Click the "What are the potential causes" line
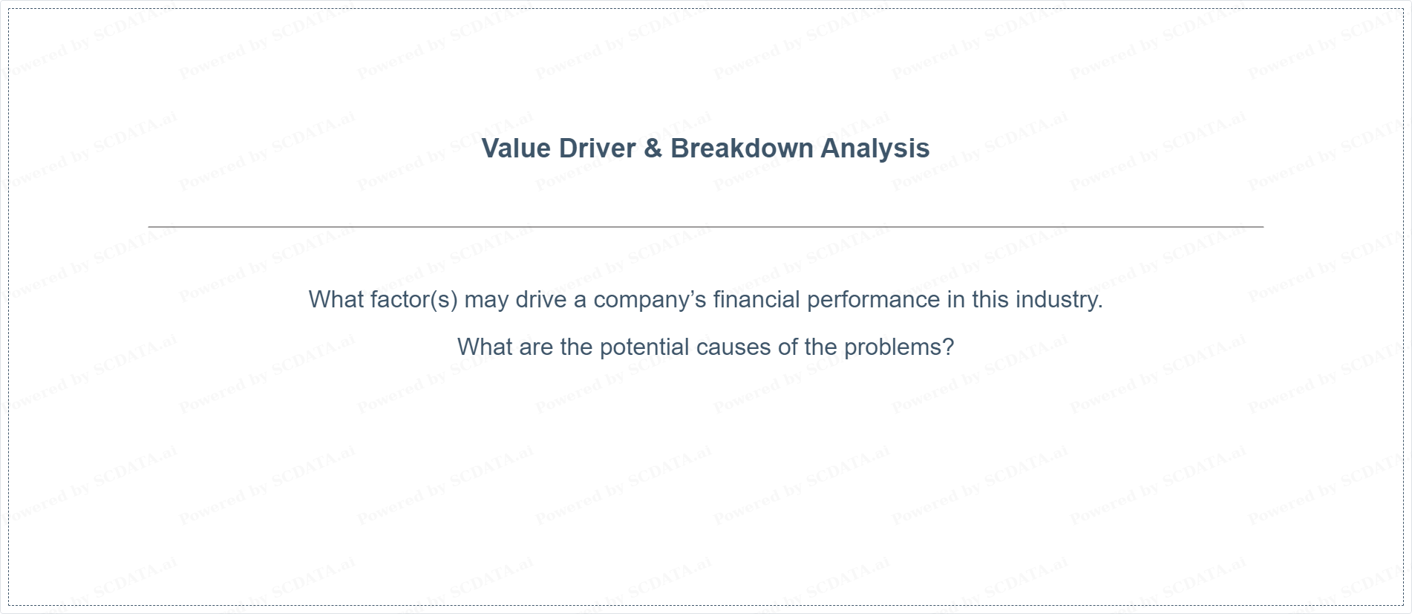The height and width of the screenshot is (614, 1412). pos(705,347)
